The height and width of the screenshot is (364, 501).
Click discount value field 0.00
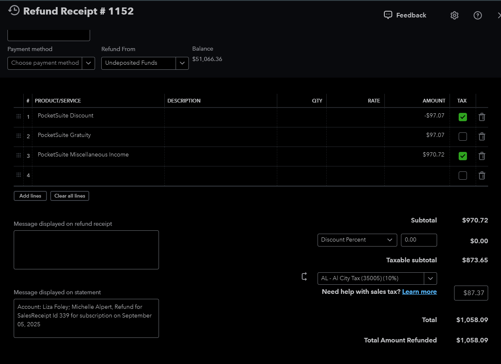click(x=419, y=240)
